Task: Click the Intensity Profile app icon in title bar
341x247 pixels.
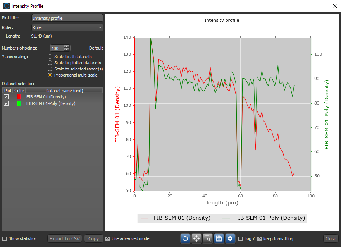Action: click(7, 6)
